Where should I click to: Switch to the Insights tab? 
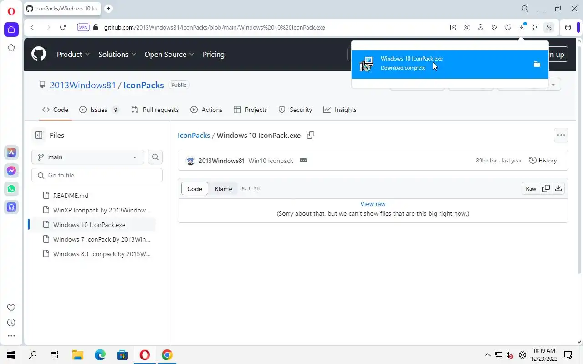pos(340,110)
